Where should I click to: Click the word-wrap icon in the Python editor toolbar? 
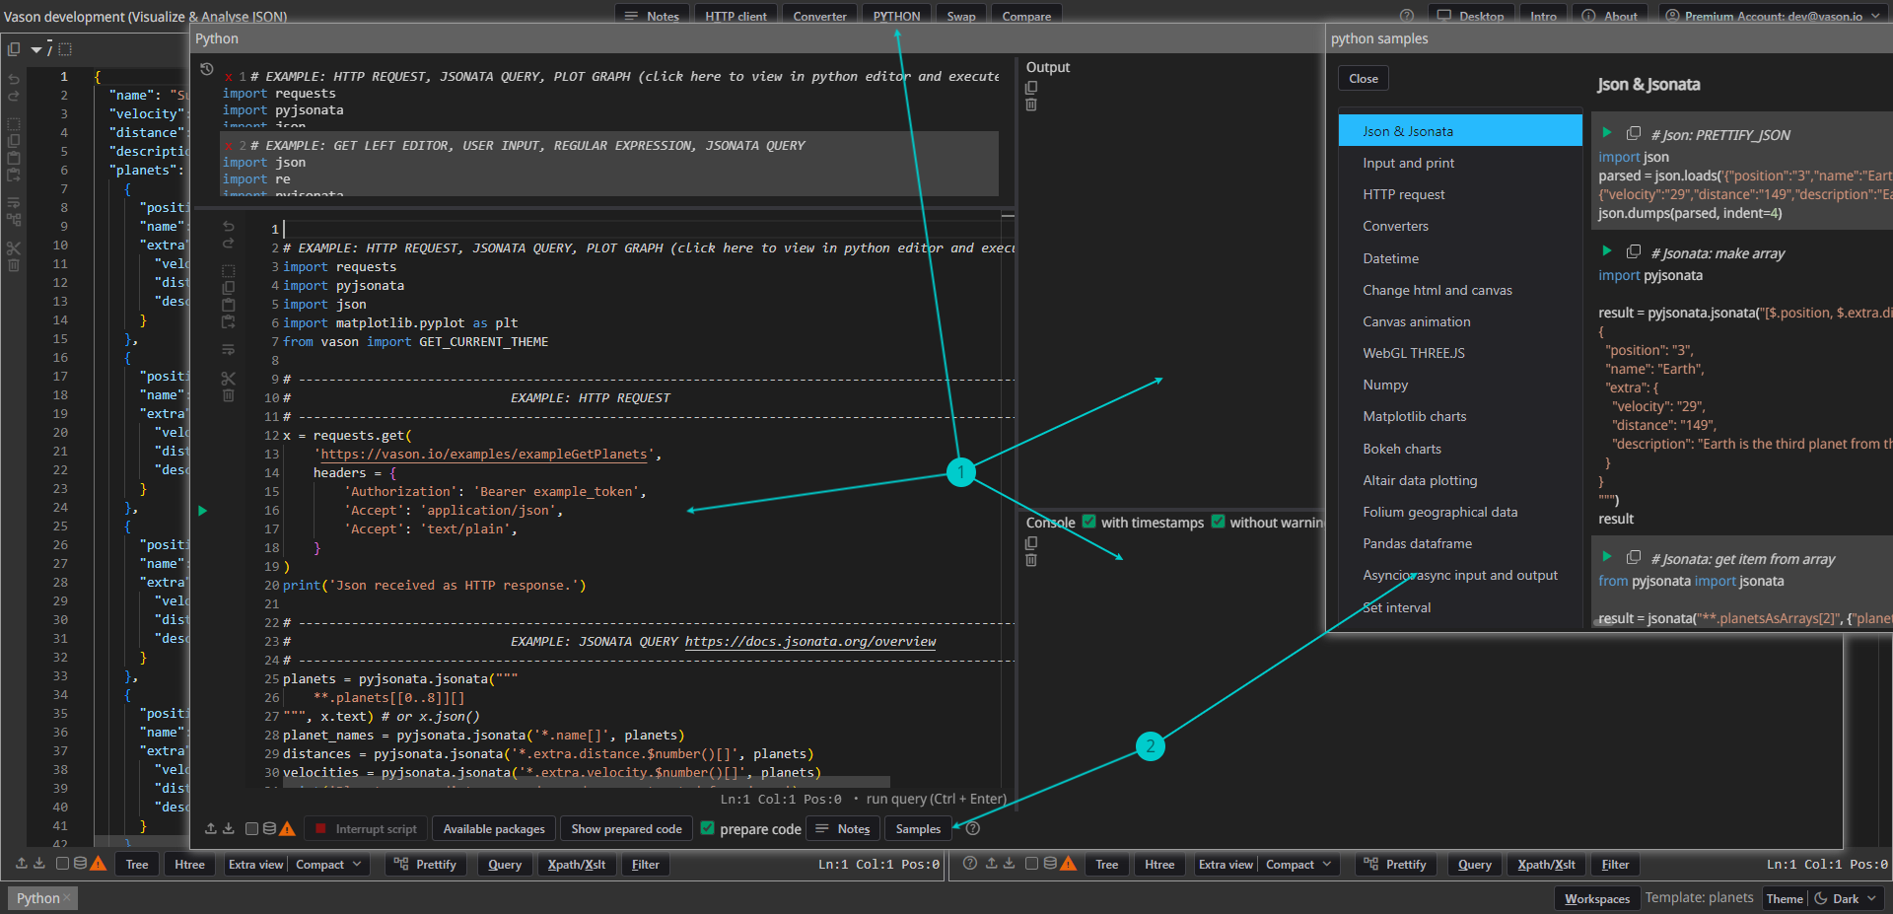(228, 349)
